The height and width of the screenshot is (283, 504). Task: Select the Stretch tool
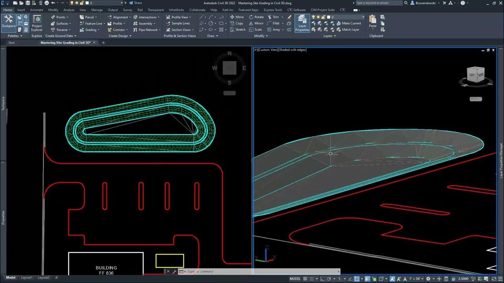237,29
